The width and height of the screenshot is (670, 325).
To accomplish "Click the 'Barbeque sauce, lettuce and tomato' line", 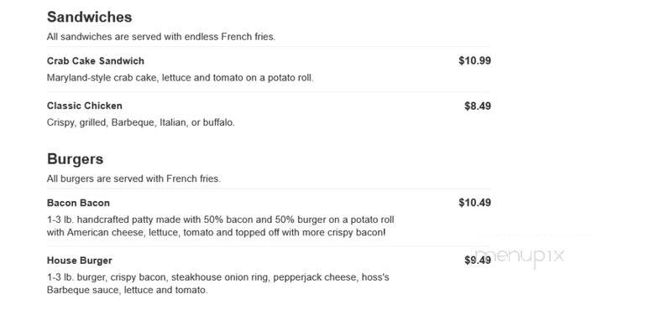I will 127,291.
